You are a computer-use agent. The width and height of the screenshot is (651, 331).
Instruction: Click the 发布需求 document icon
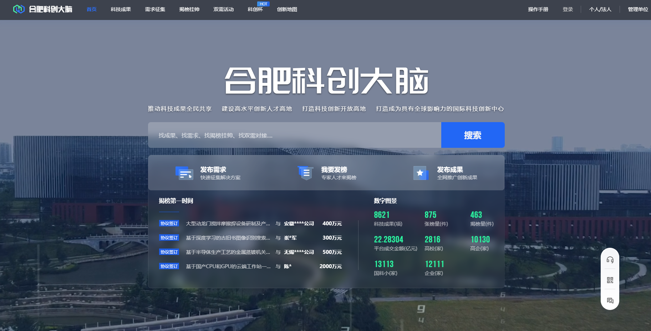(184, 173)
